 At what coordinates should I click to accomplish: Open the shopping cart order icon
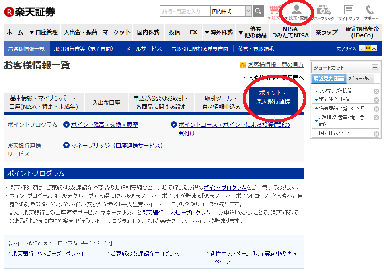pos(275,12)
